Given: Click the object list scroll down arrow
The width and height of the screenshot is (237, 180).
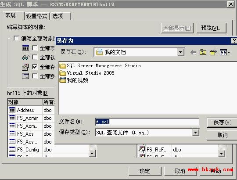Looking at the screenshot, I should coord(92,154).
